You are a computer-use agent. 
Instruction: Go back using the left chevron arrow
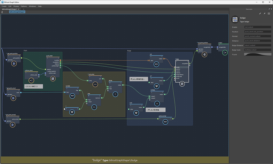2,12
